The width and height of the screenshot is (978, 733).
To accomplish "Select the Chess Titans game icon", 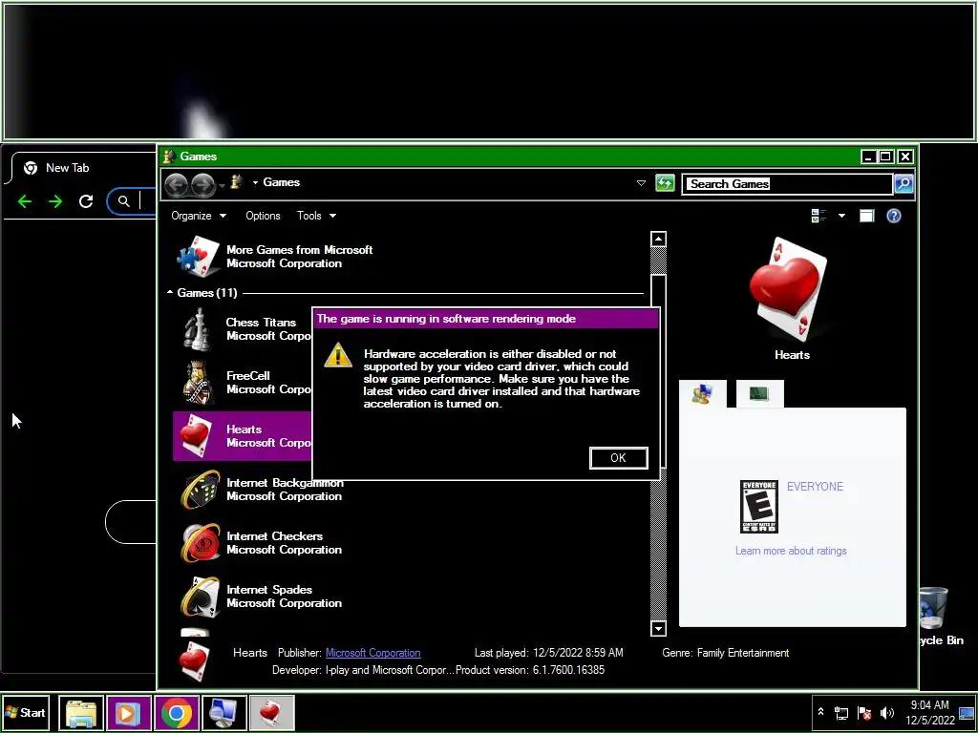I will pos(199,329).
